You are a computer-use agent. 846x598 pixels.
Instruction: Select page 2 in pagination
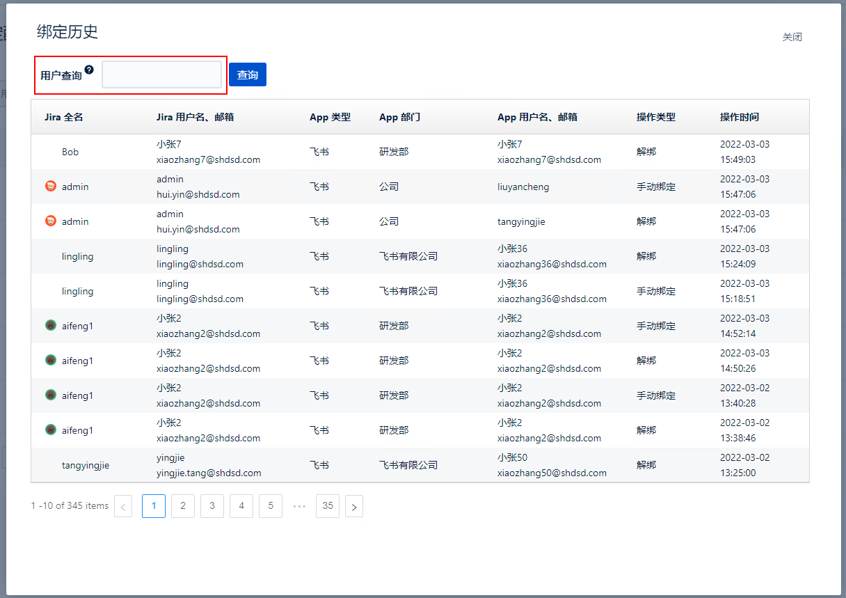tap(183, 506)
